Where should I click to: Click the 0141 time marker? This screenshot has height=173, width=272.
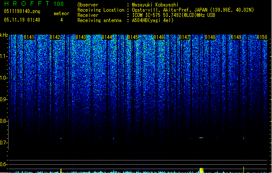click(x=29, y=37)
